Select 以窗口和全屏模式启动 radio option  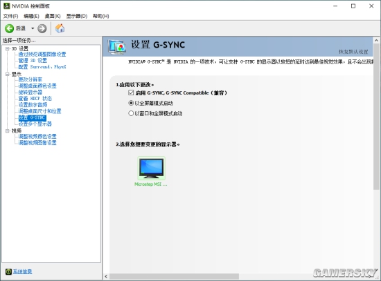tap(131, 113)
